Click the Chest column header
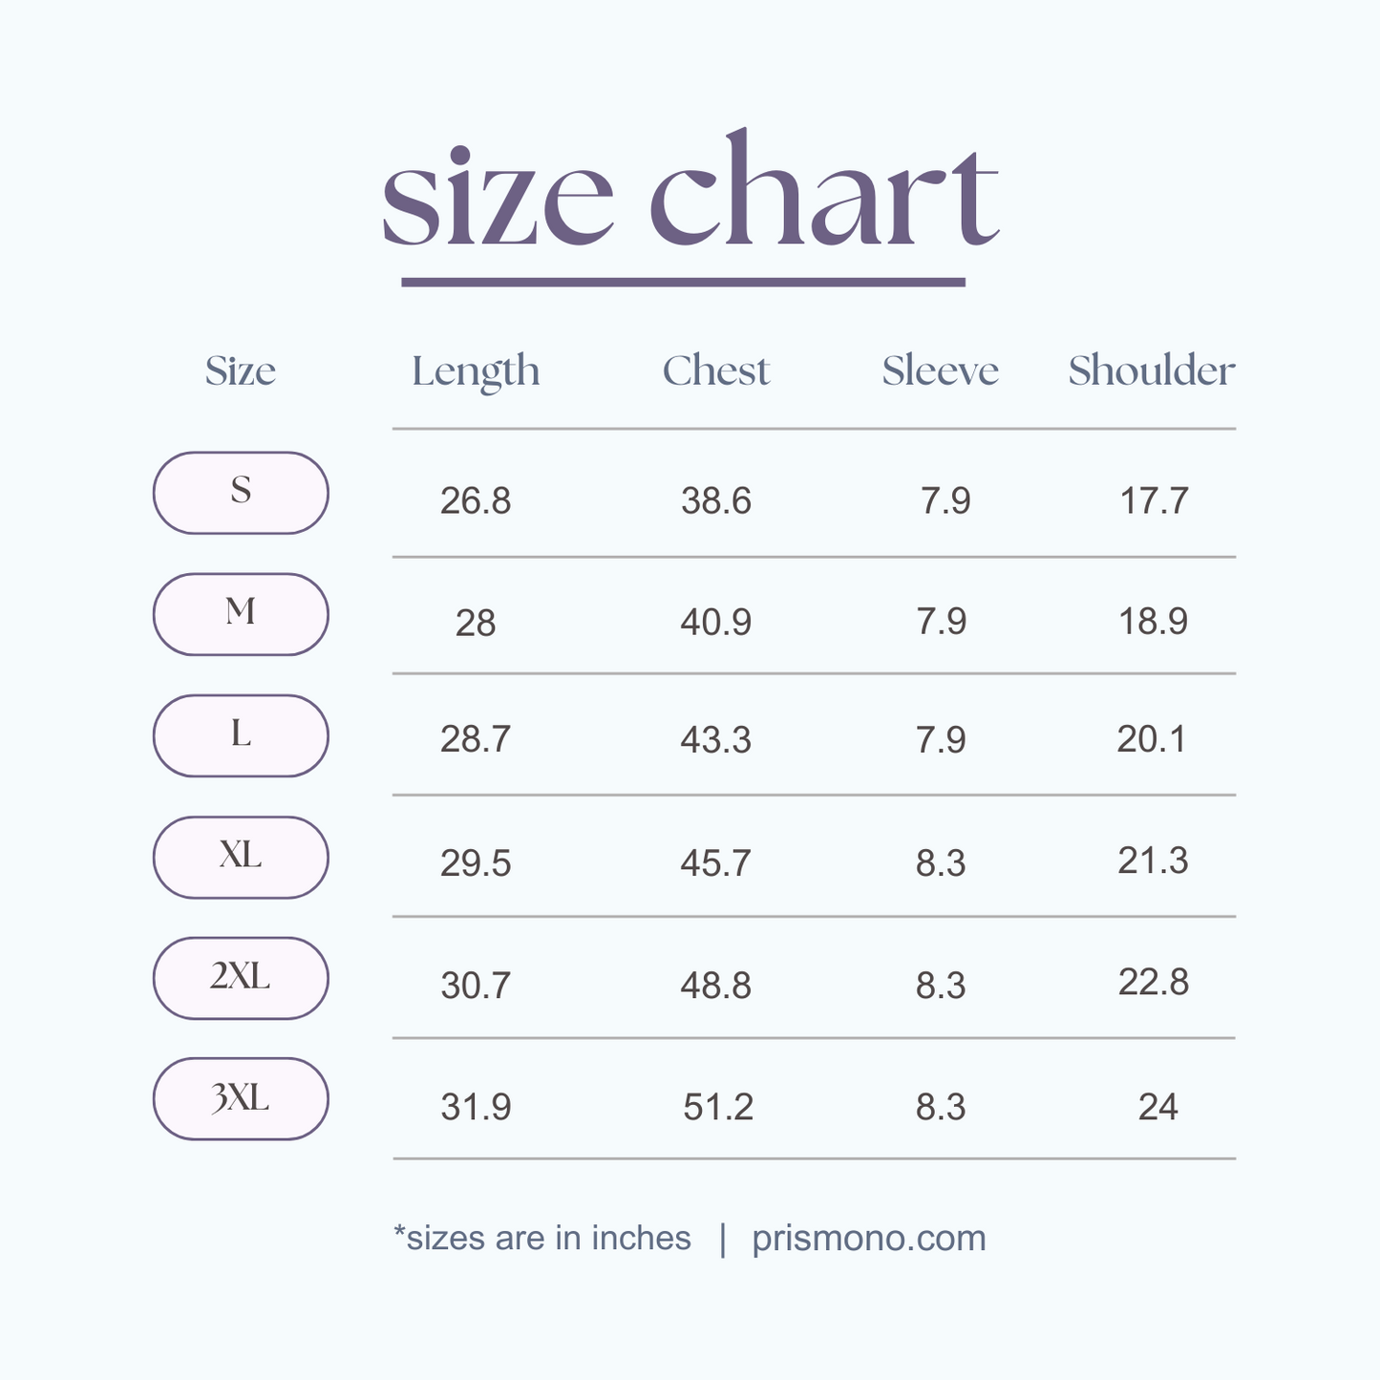 (716, 371)
